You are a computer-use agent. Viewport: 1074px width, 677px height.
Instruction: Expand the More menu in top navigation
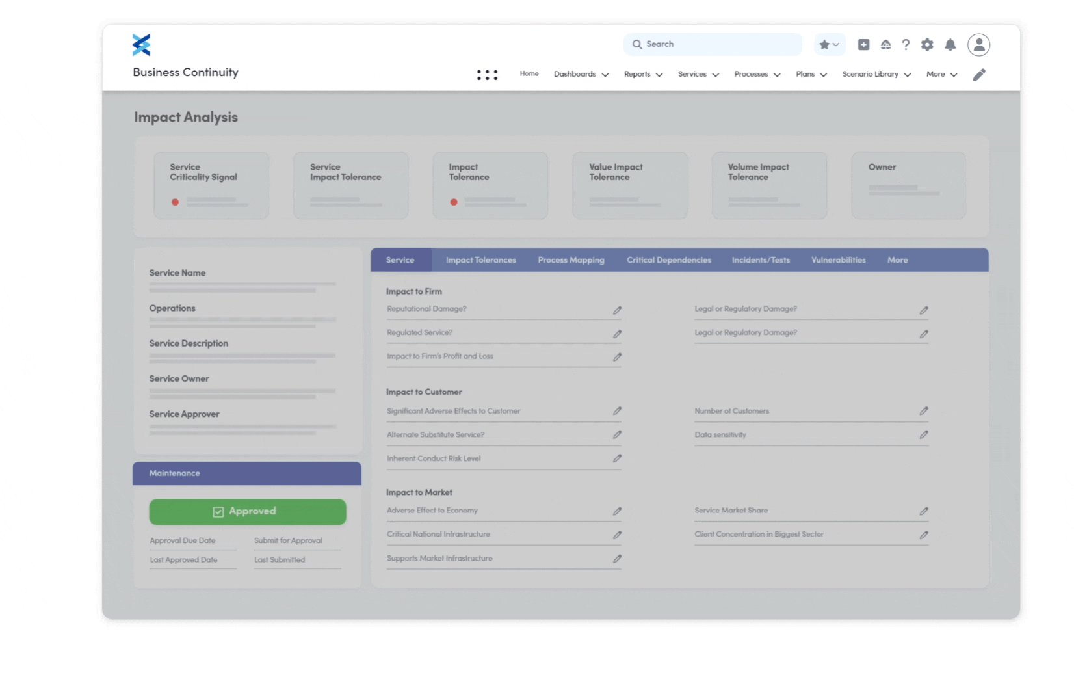(x=942, y=74)
